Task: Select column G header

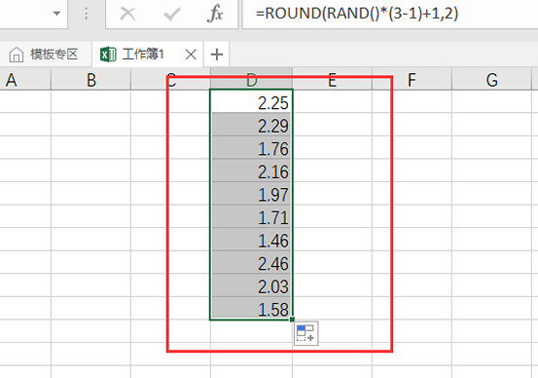Action: pos(491,79)
